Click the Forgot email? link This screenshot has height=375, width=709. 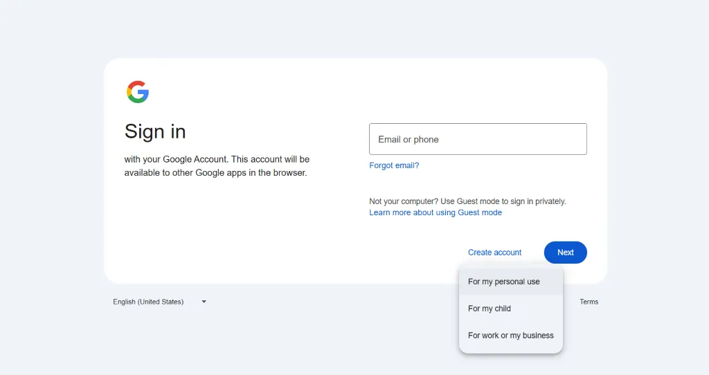(394, 165)
